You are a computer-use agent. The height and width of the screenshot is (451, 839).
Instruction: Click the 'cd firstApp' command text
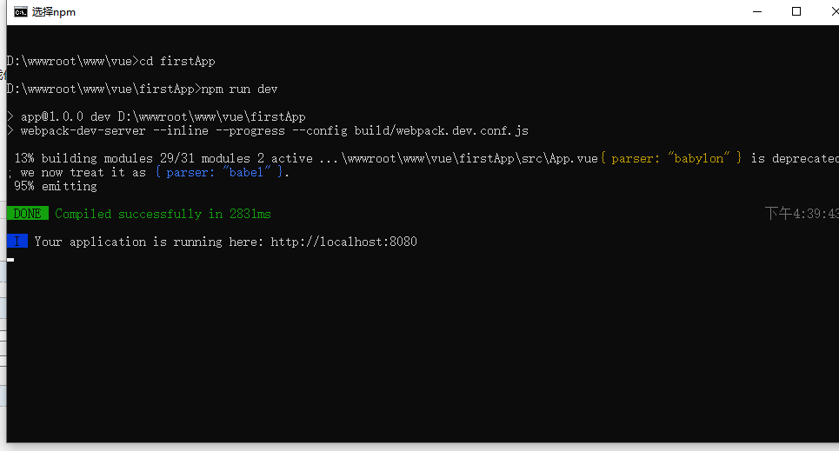(177, 61)
